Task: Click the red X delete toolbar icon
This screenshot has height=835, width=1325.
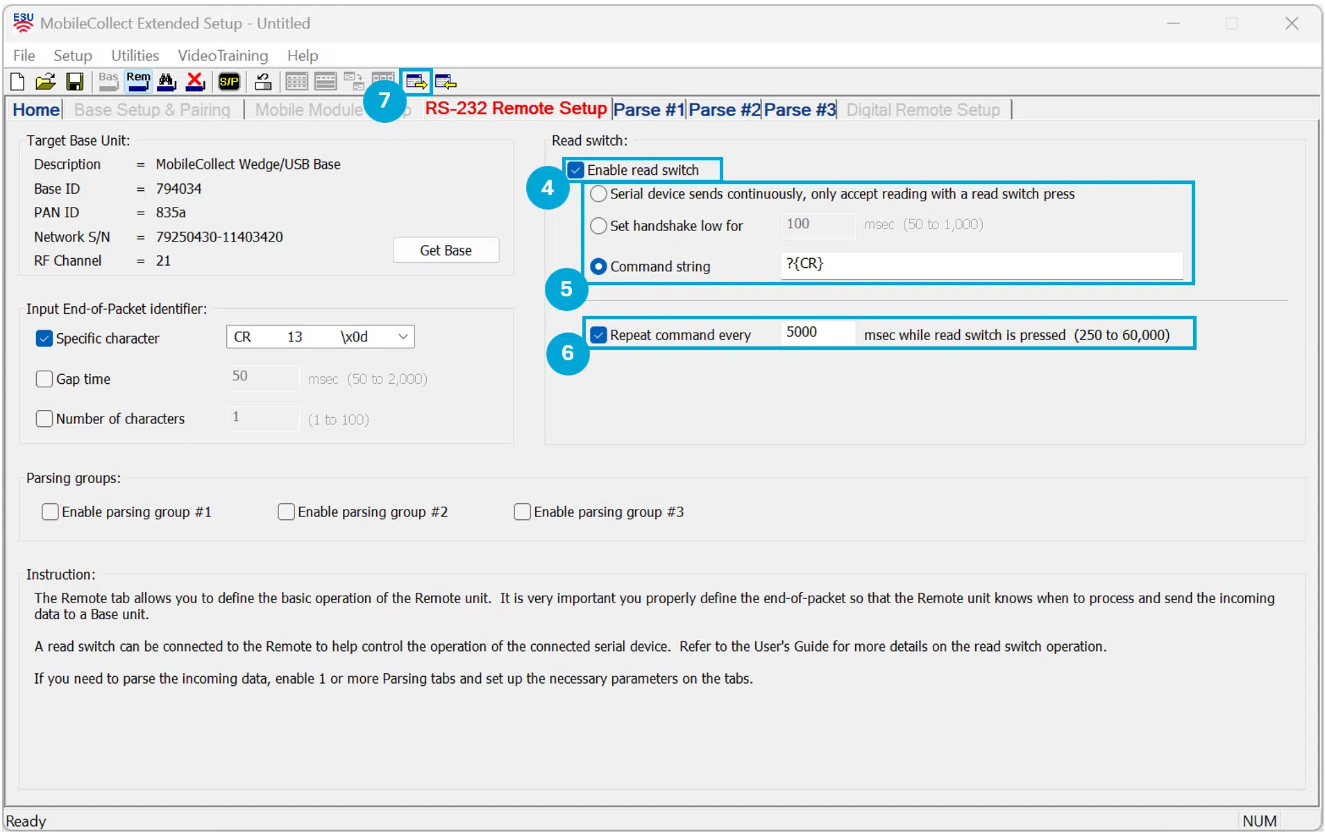Action: click(x=196, y=82)
